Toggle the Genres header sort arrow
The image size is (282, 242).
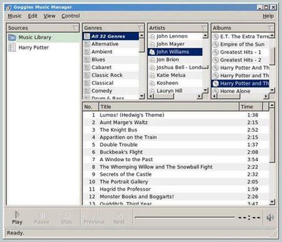(140, 28)
